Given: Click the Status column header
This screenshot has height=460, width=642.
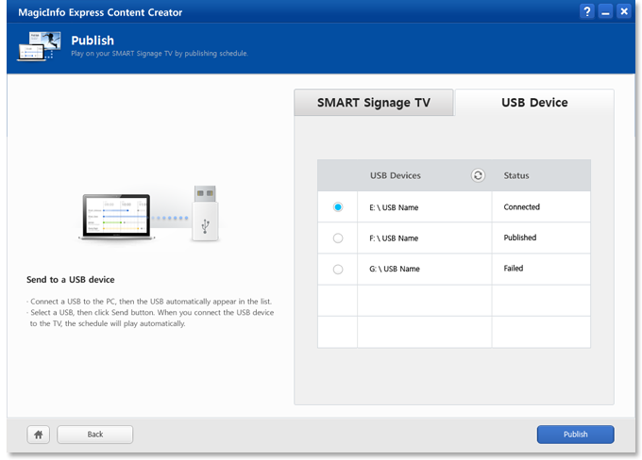Looking at the screenshot, I should [516, 175].
